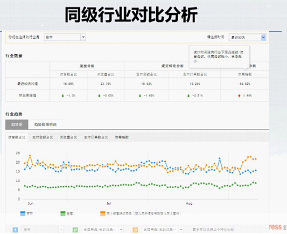Click the -1.66% week change value
Image resolution: width=287 pixels, height=234 pixels.
tap(149, 96)
